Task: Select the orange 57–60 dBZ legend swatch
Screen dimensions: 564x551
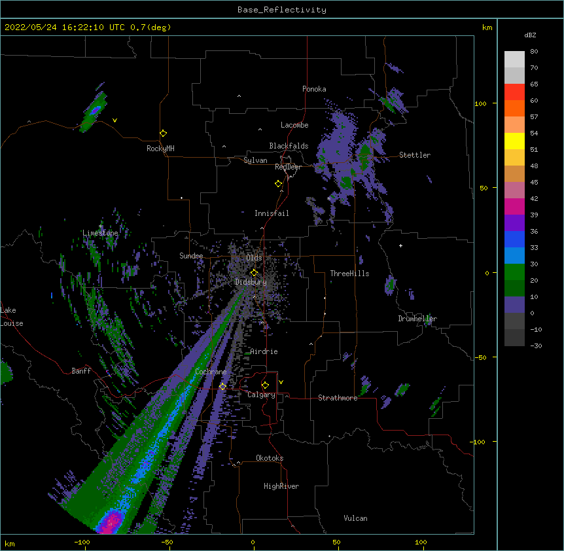Action: coord(514,109)
